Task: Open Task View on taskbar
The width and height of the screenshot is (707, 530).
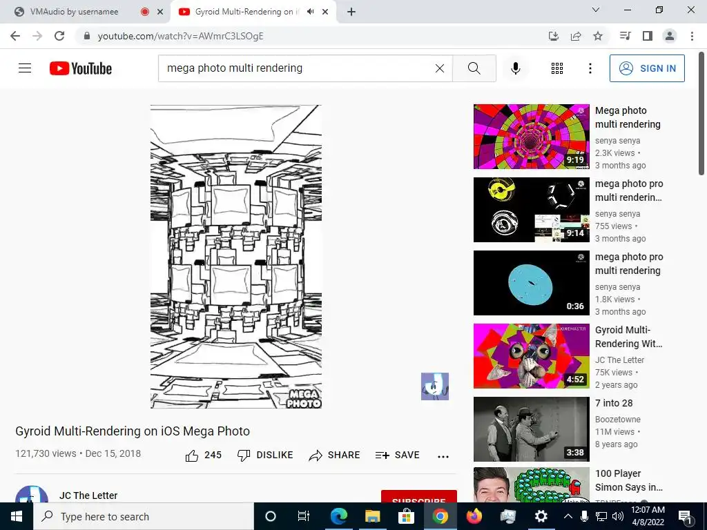Action: coord(304,516)
